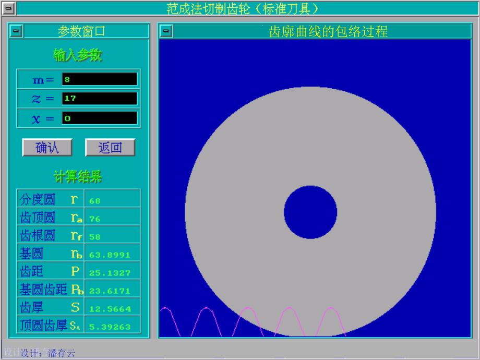Click the 参数窗口 panel title
480x360 pixels.
[x=81, y=31]
